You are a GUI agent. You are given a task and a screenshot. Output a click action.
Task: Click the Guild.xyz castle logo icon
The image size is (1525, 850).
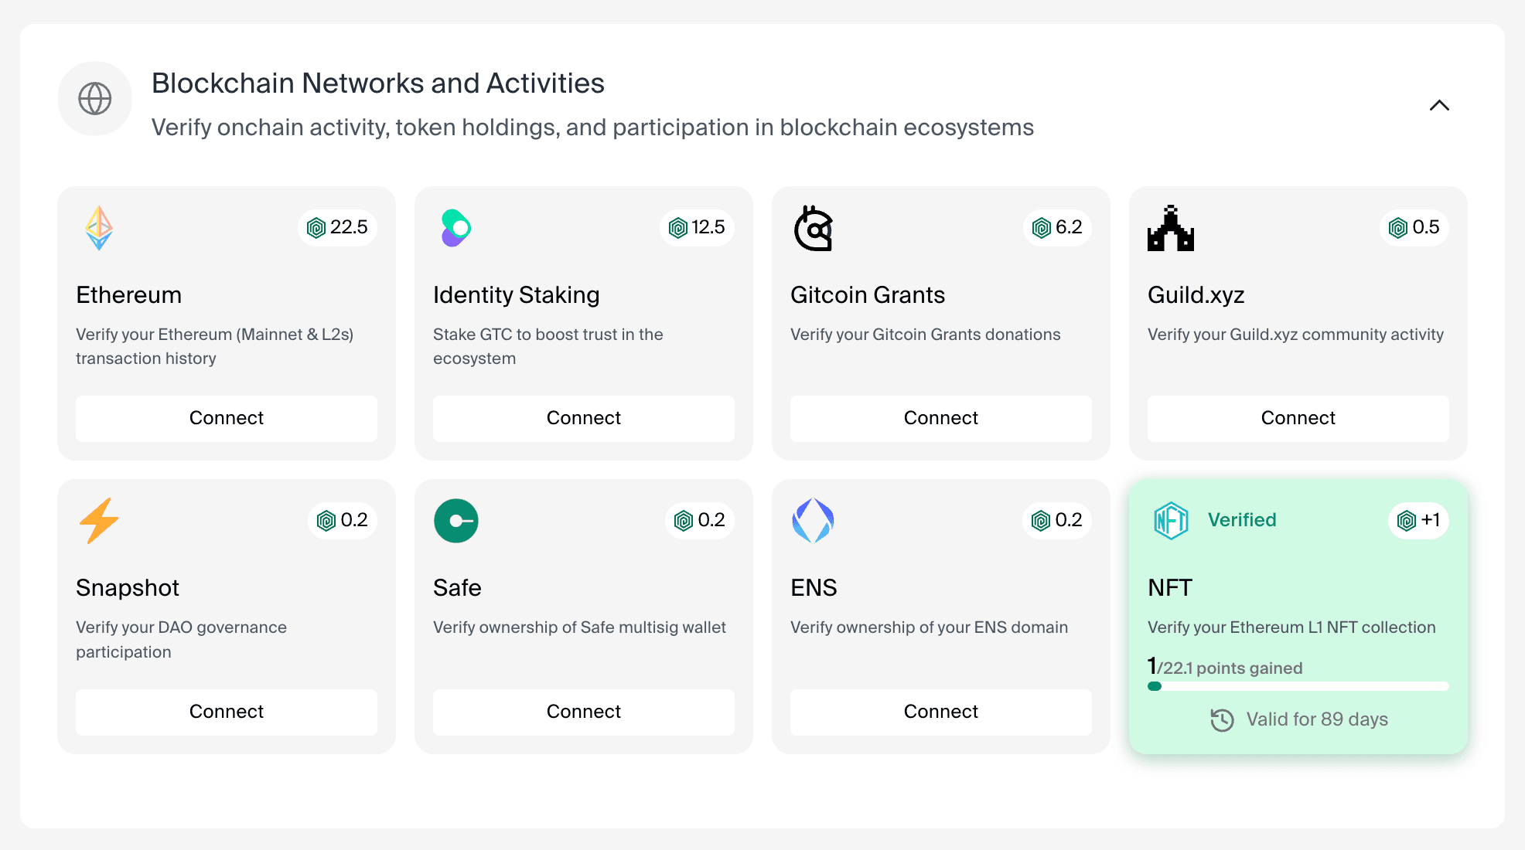click(x=1171, y=228)
